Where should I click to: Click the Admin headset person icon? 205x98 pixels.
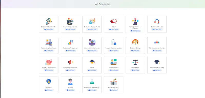[70, 82]
